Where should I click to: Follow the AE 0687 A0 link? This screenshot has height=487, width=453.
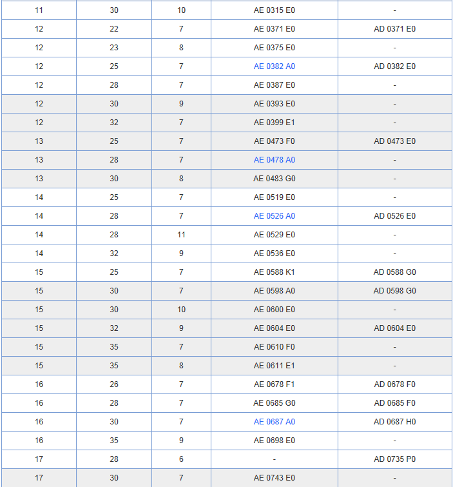(274, 422)
